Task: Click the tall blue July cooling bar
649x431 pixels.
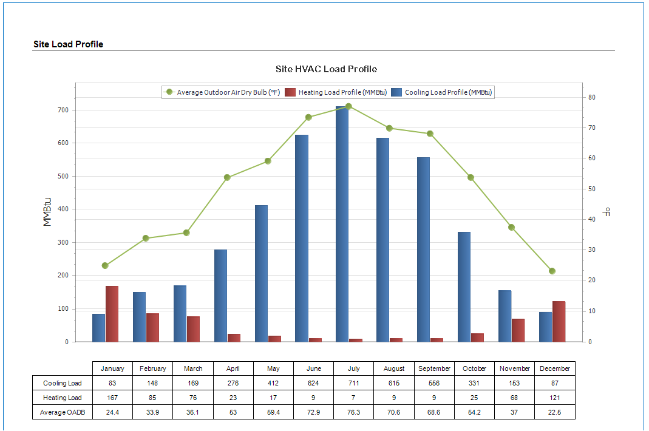Action: [x=342, y=224]
